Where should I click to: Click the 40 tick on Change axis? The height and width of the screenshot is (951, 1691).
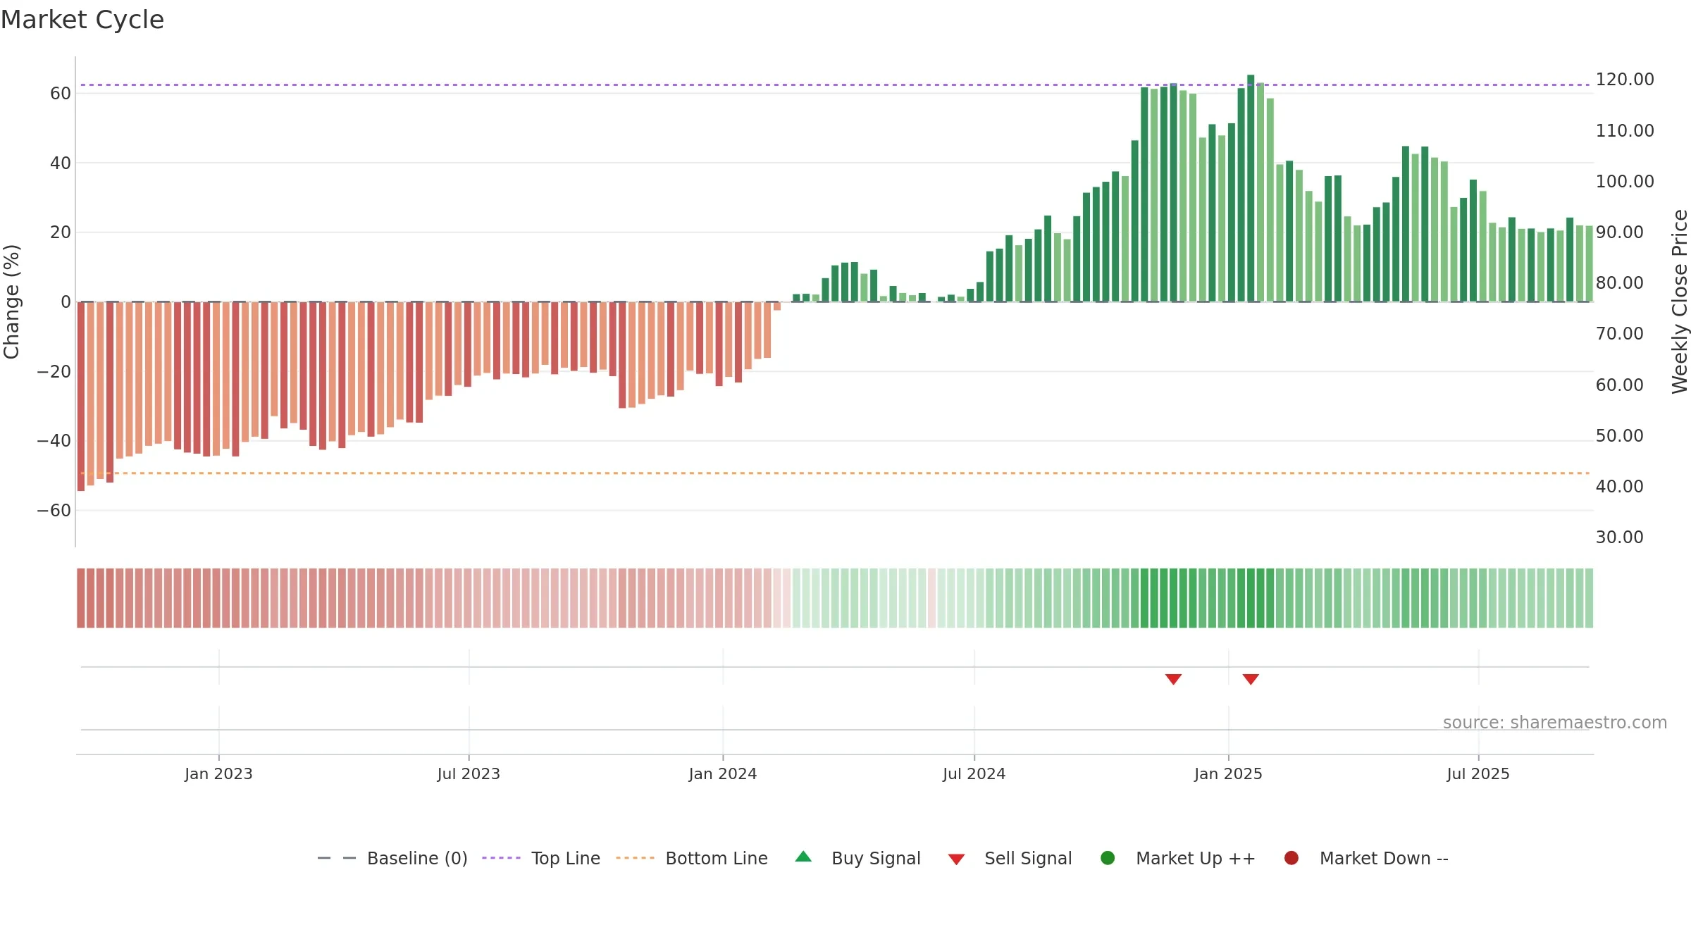tap(61, 163)
